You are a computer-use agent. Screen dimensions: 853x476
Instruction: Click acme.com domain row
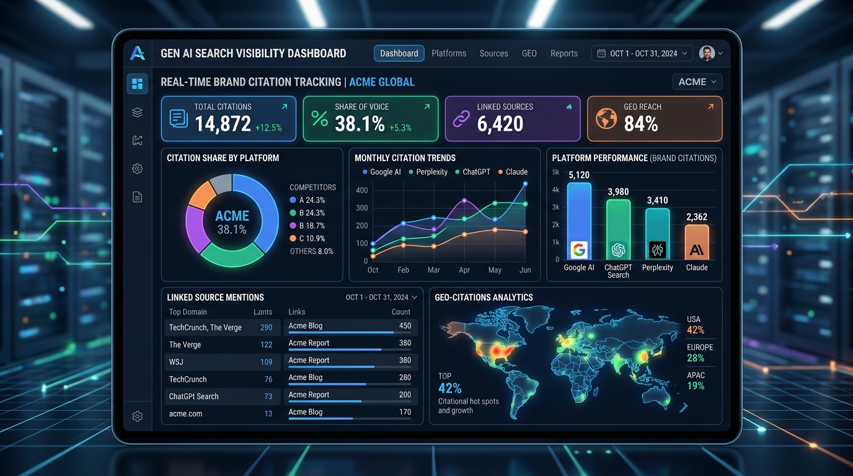click(x=222, y=413)
